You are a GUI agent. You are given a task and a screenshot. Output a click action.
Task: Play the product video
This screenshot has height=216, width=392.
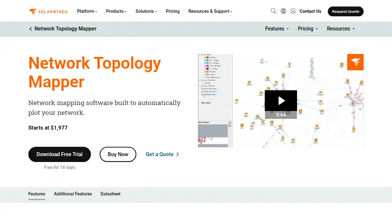tap(281, 101)
